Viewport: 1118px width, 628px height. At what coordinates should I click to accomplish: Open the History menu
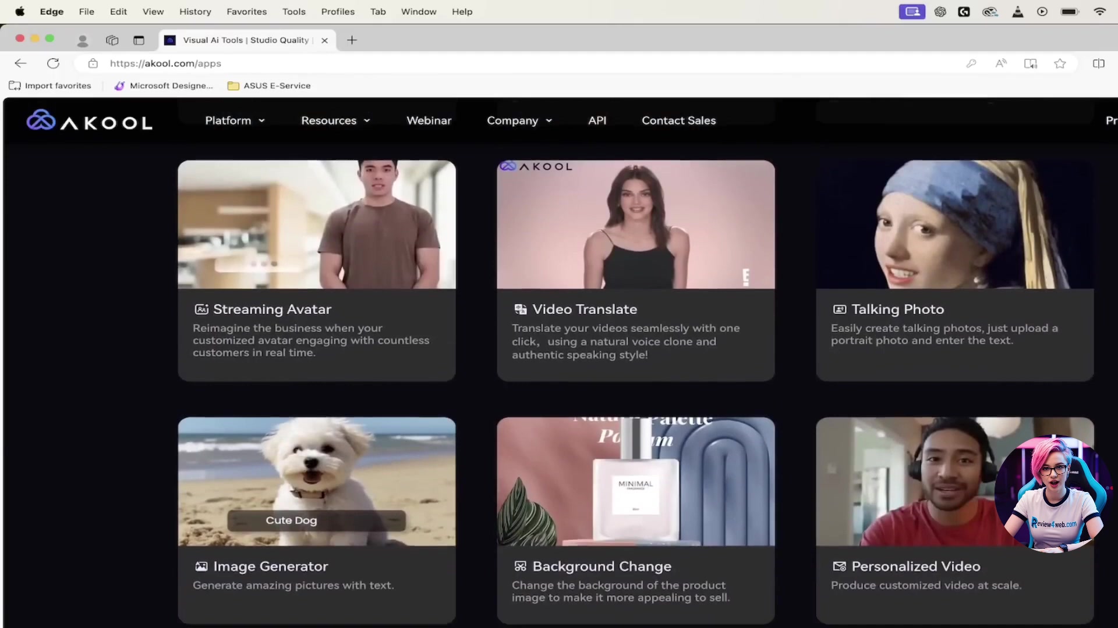pyautogui.click(x=195, y=12)
